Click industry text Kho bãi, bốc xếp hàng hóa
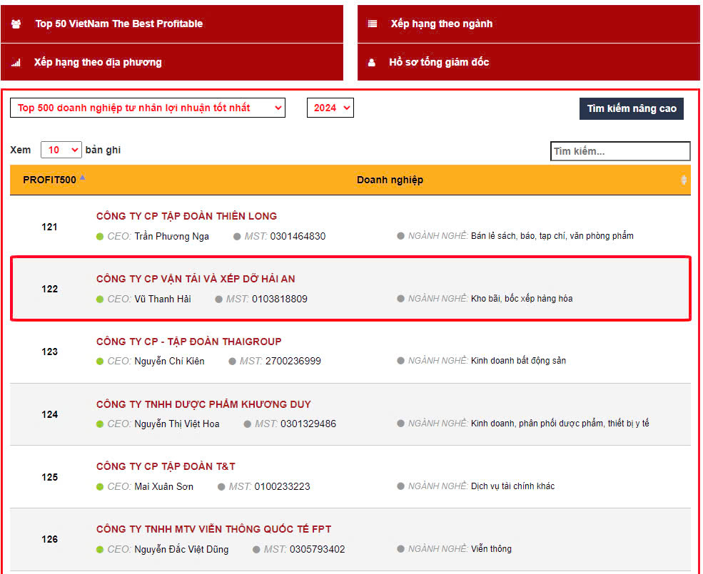 pos(522,299)
